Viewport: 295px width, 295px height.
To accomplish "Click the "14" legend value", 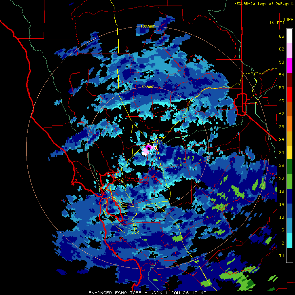I will [x=282, y=204].
